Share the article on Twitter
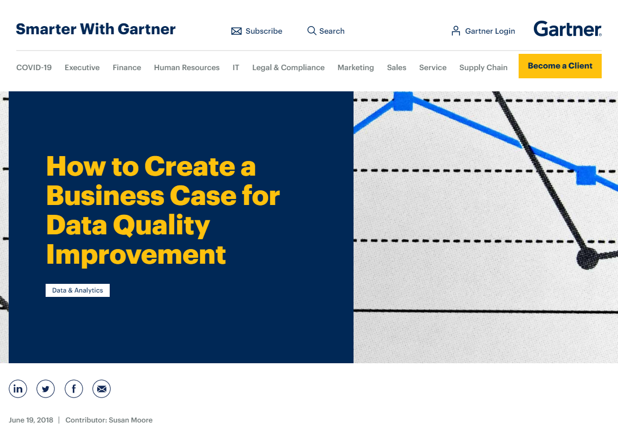 [x=46, y=389]
